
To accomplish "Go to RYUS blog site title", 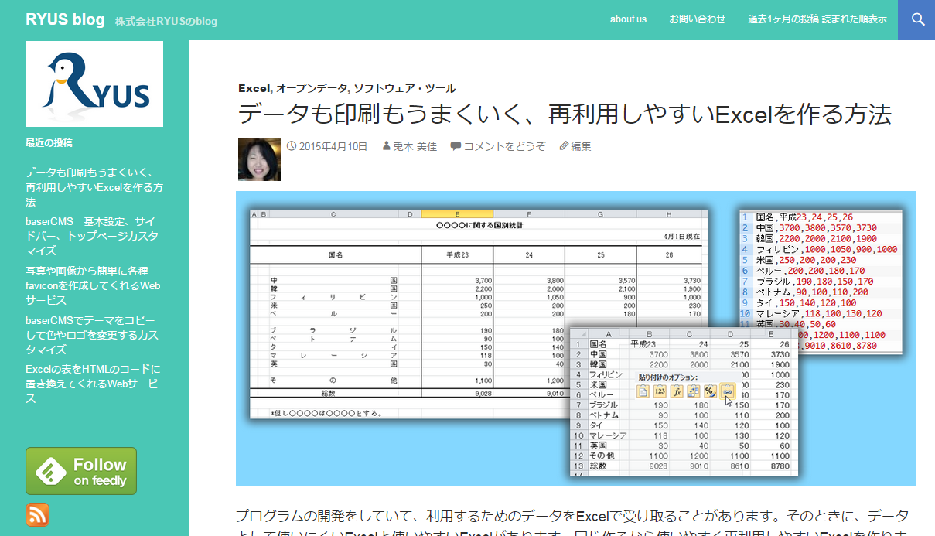I will pyautogui.click(x=65, y=19).
